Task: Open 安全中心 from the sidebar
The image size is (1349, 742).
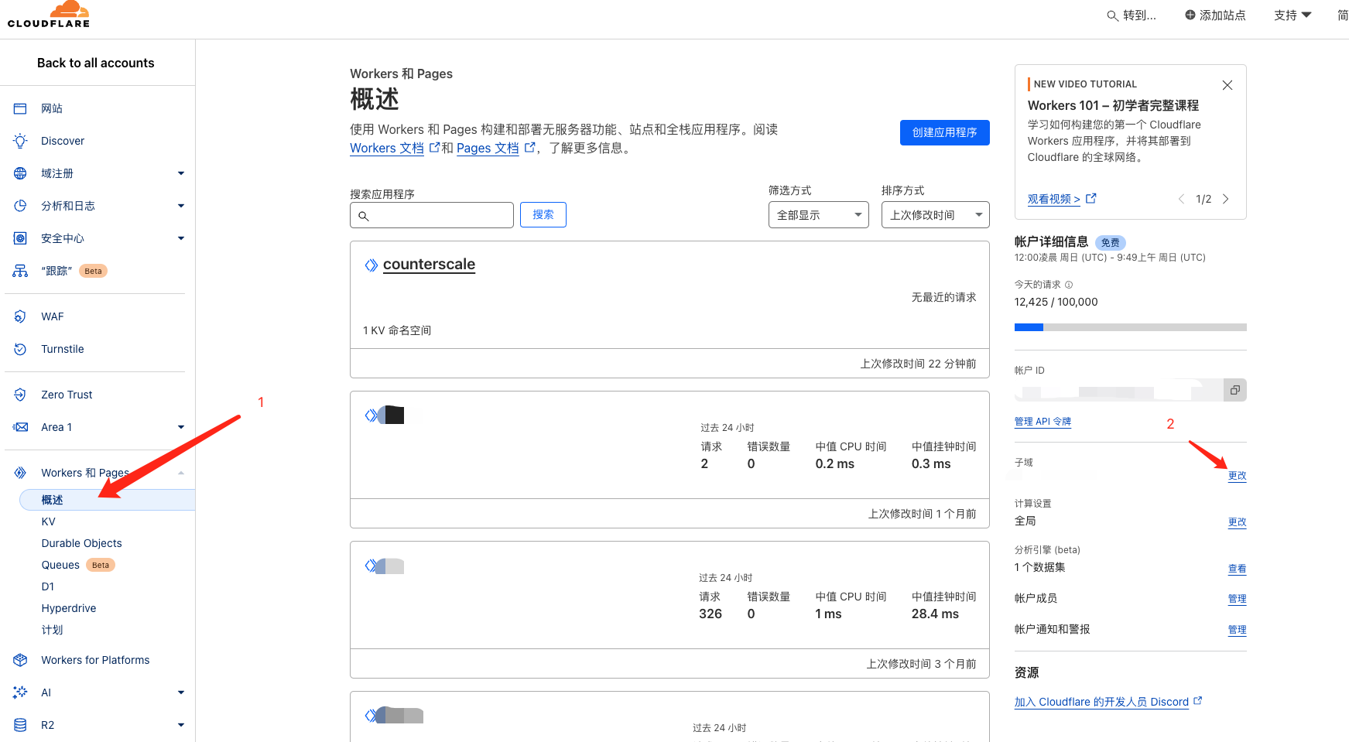Action: pyautogui.click(x=66, y=238)
